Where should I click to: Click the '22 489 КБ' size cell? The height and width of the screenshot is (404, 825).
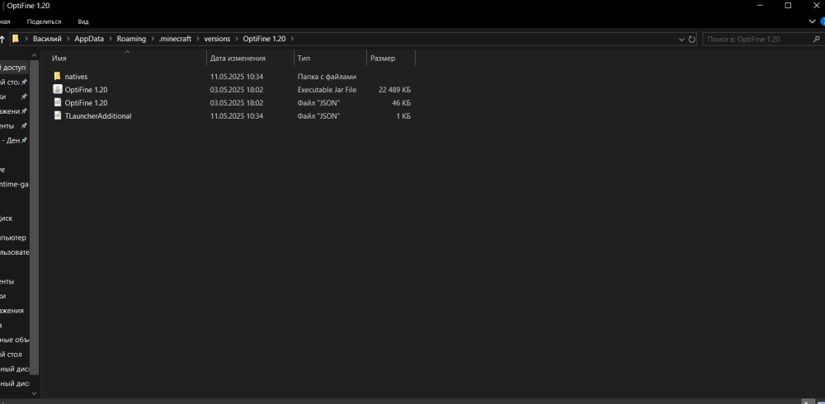tap(394, 90)
